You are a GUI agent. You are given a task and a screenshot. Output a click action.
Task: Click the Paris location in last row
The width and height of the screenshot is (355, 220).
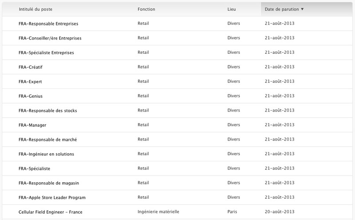232,212
